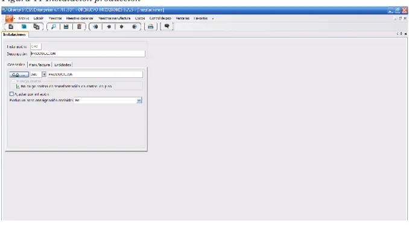Click the printer icon in toolbar
The height and width of the screenshot is (225, 409).
(x=150, y=27)
